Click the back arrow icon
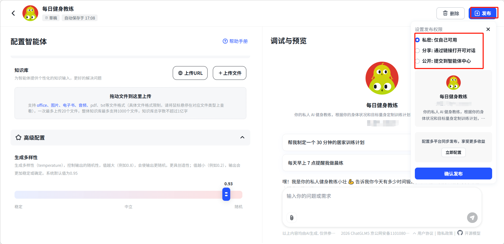This screenshot has width=504, height=244. (13, 13)
